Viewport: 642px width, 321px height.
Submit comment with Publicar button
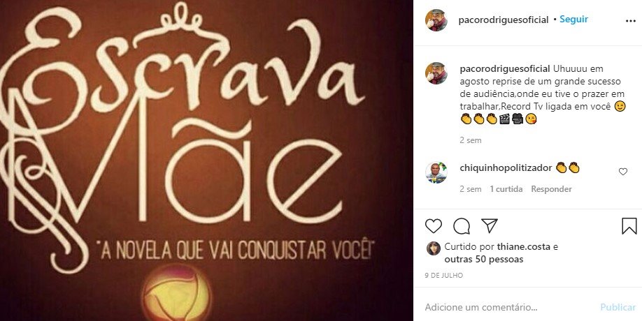tap(618, 307)
